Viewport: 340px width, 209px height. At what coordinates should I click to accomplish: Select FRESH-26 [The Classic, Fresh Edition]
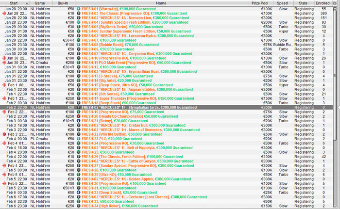[166, 157]
